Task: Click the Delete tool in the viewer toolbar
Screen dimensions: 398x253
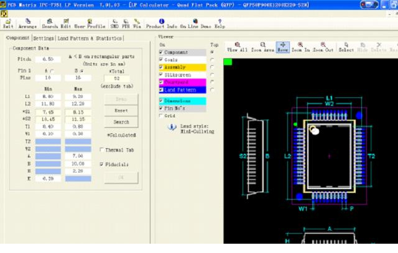Action: (x=379, y=47)
